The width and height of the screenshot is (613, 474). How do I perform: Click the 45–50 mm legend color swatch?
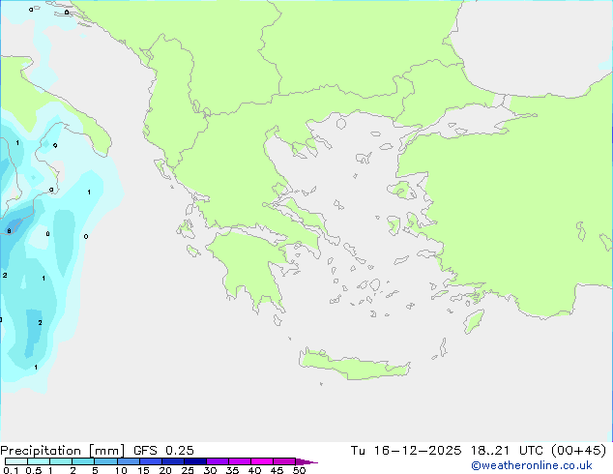pos(284,461)
